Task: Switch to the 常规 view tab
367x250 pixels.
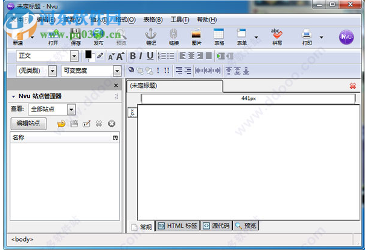Action: pos(141,227)
